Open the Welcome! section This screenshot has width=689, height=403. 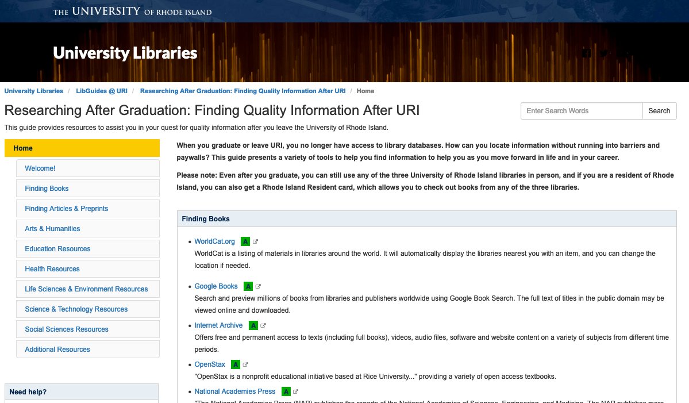point(88,168)
